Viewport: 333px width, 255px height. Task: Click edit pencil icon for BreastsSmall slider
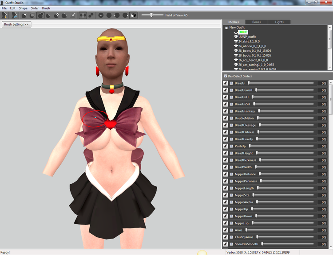(x=226, y=90)
